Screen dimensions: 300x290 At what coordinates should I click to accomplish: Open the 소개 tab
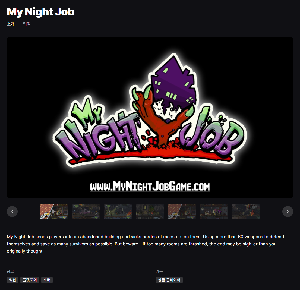point(11,24)
